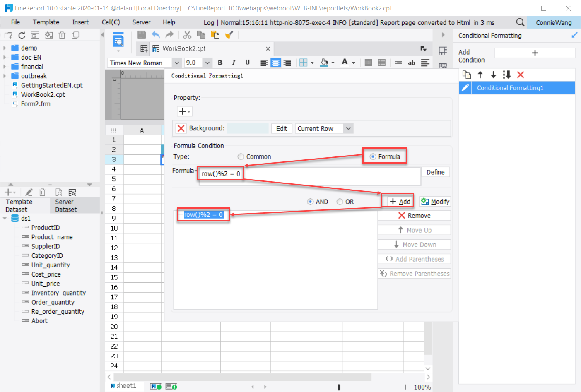Click the Add button beside the formula field

click(398, 201)
